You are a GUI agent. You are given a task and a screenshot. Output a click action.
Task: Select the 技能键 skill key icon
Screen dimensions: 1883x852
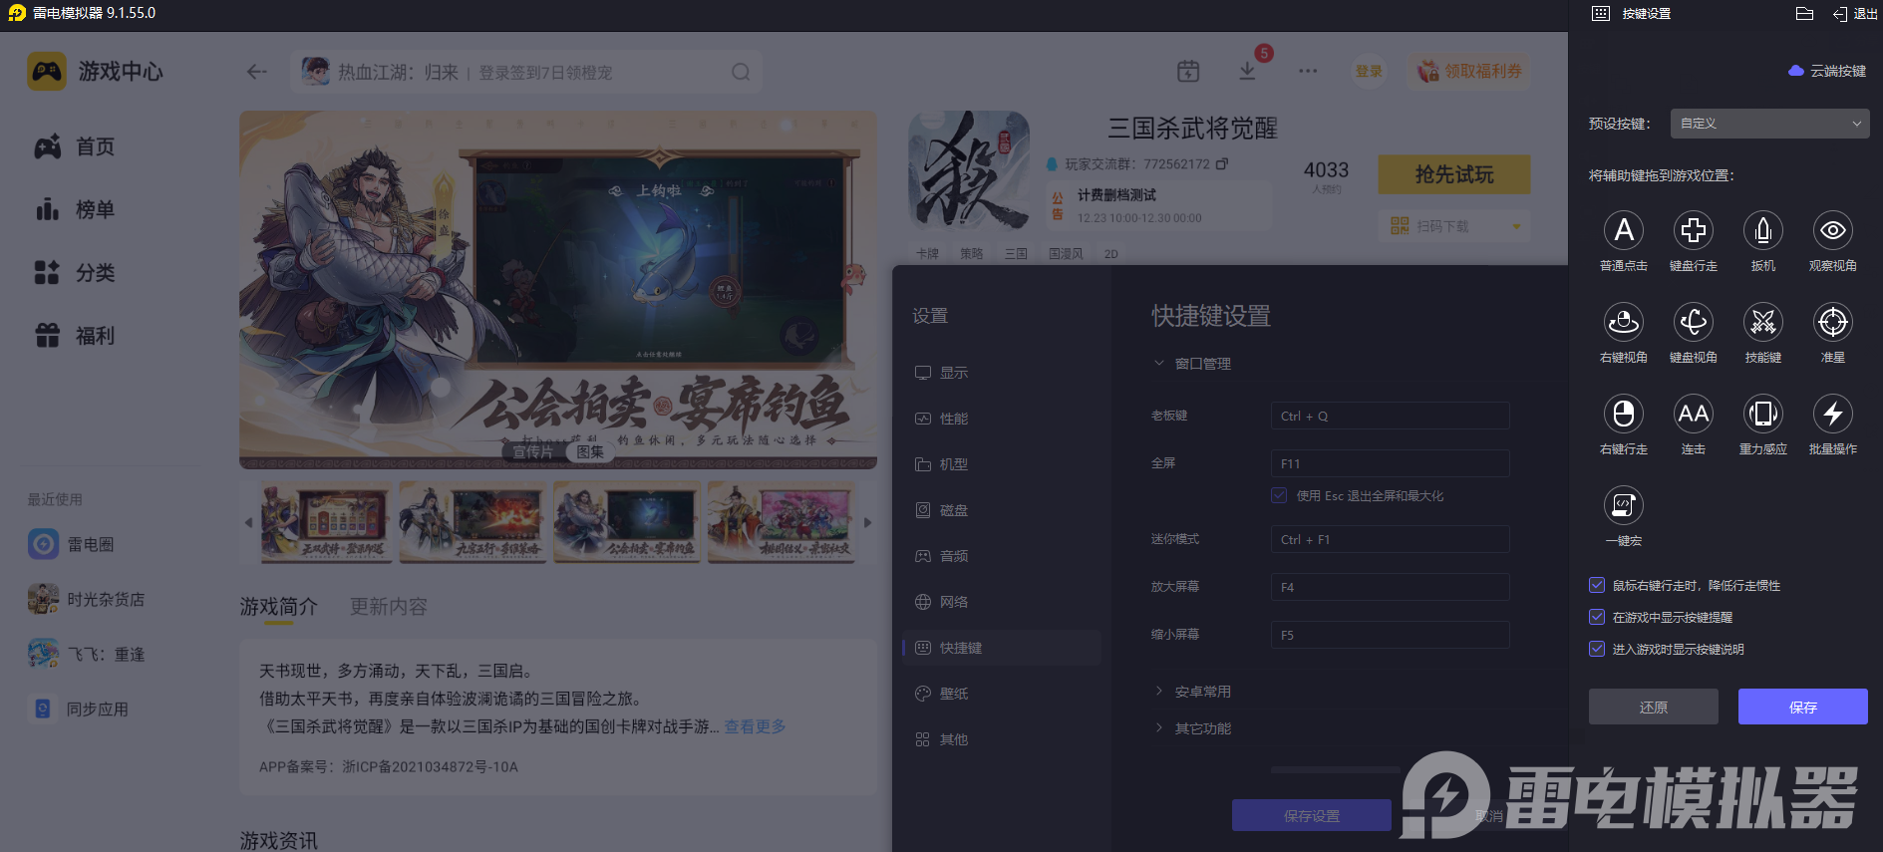tap(1762, 322)
